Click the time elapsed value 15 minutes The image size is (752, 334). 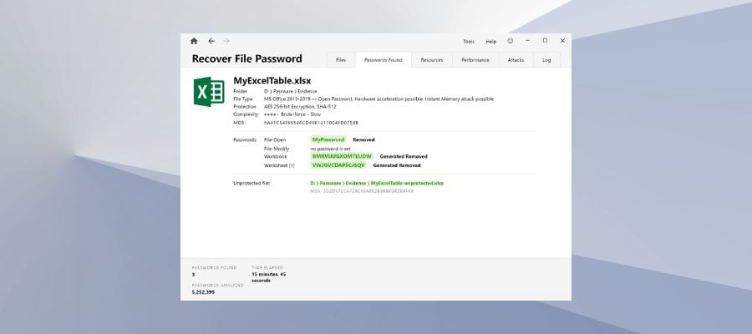coord(268,277)
